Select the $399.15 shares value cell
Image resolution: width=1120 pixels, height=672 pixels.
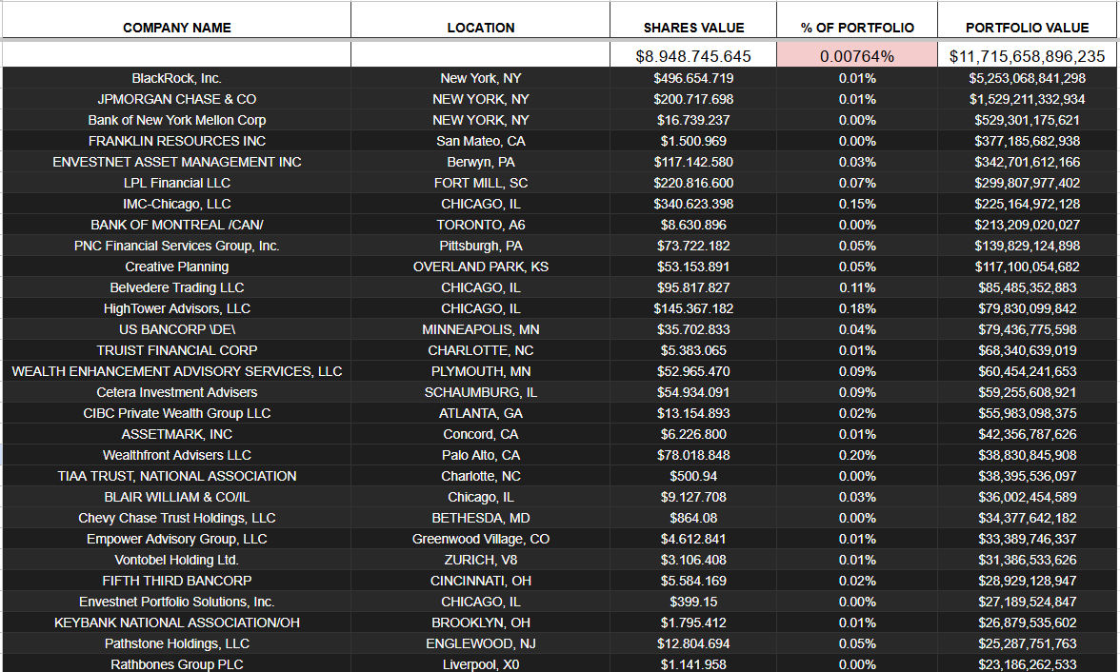[693, 602]
